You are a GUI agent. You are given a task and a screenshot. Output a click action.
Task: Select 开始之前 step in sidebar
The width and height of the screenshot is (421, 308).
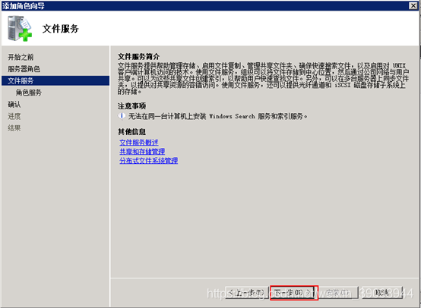(x=21, y=57)
